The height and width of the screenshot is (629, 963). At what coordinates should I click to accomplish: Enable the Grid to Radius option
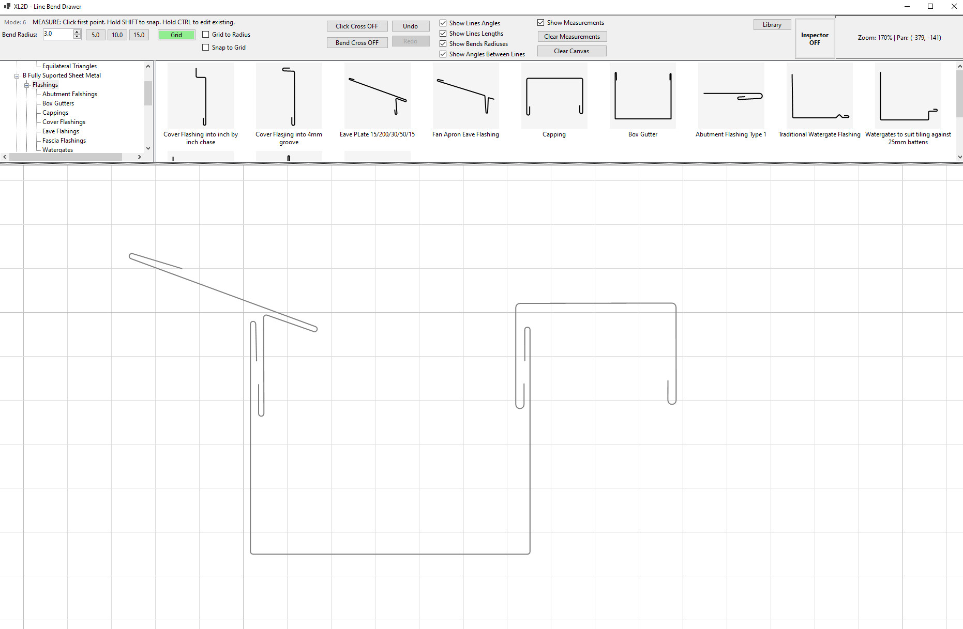pos(205,35)
